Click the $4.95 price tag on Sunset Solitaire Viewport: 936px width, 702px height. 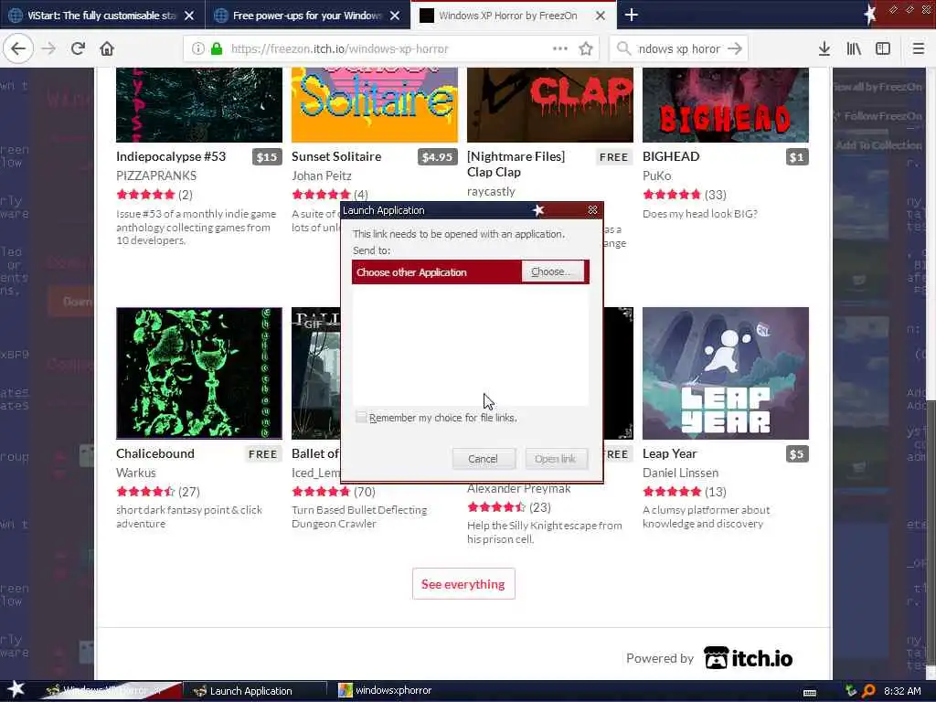tap(437, 157)
